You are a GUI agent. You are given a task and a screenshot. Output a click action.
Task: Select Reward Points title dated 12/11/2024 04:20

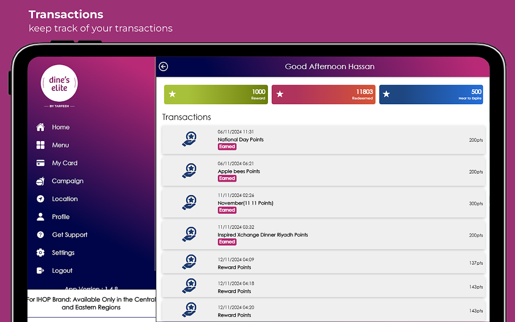click(234, 315)
